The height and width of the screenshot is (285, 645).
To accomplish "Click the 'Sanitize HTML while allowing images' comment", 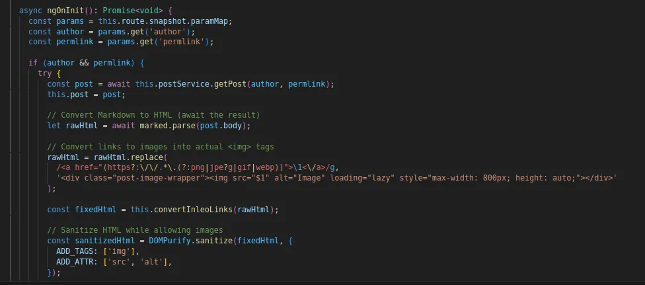I will pos(135,230).
